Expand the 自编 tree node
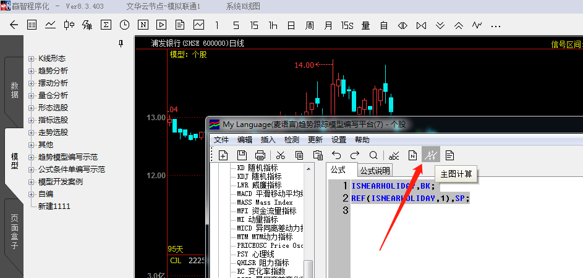Viewport: 583px width, 278px height. click(x=31, y=194)
